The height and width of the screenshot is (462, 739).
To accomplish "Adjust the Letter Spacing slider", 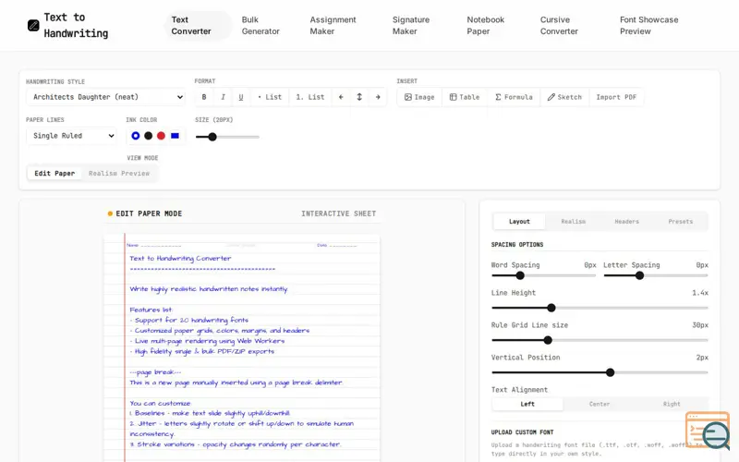I will [x=656, y=275].
